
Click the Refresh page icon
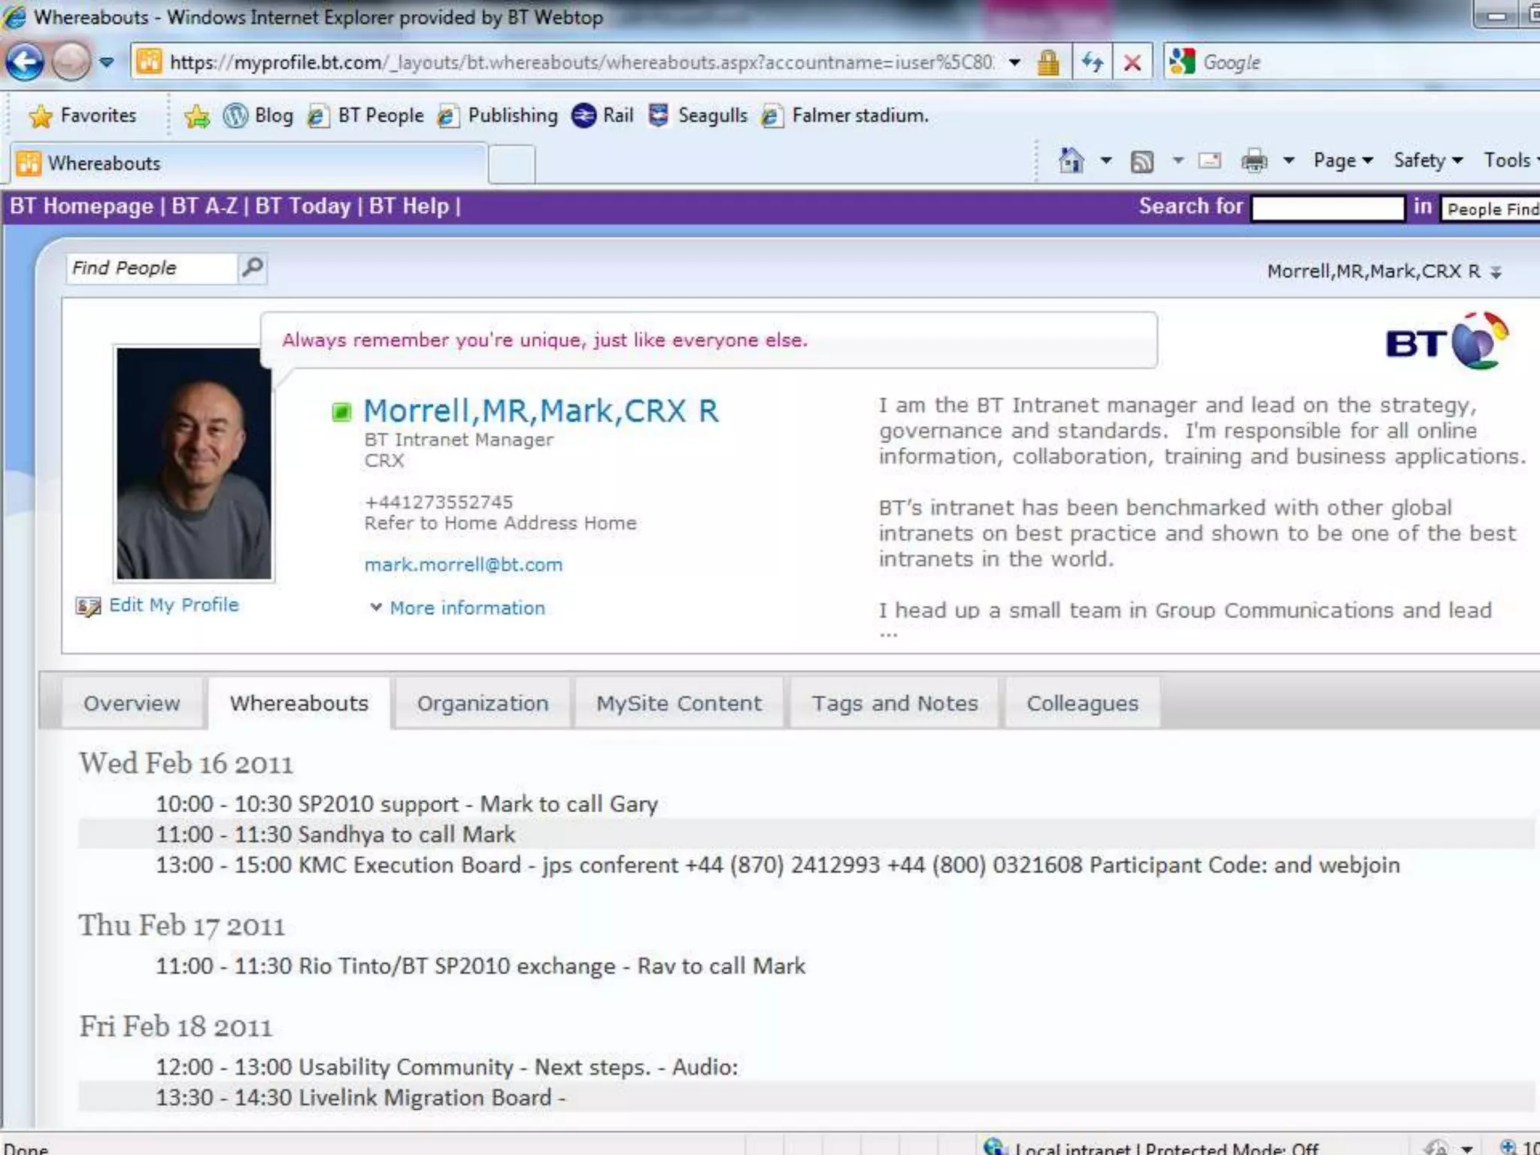click(1093, 62)
